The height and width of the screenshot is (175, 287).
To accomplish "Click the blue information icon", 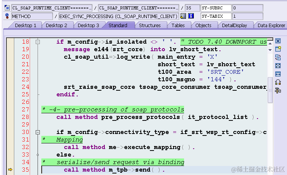I will click(191, 16).
